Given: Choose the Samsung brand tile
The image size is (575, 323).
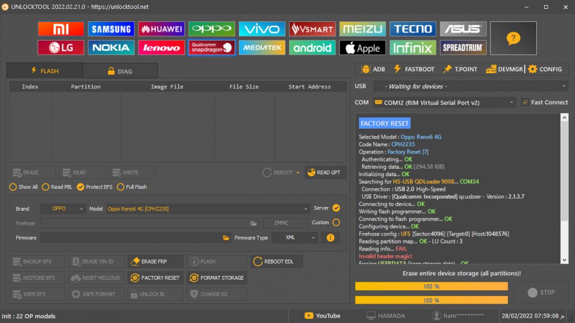Looking at the screenshot, I should tap(111, 29).
